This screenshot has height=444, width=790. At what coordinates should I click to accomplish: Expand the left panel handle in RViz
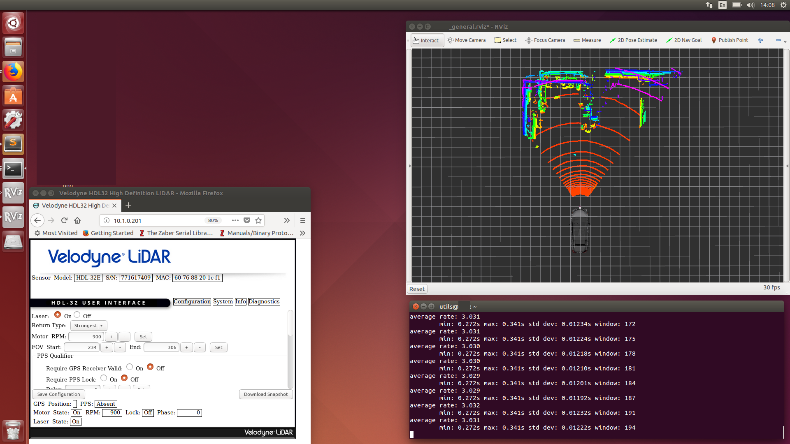click(409, 166)
